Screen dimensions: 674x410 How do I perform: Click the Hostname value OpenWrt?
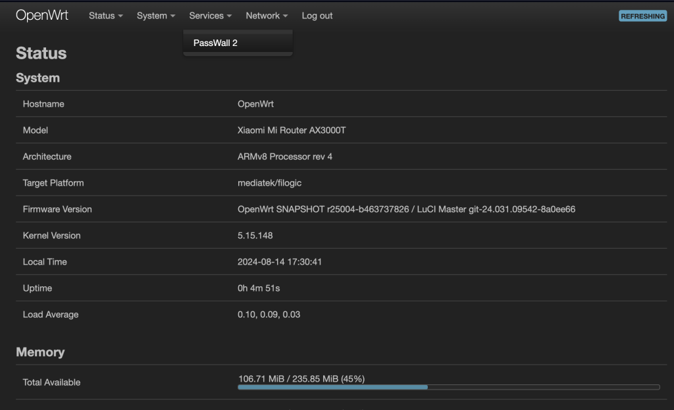click(x=255, y=104)
